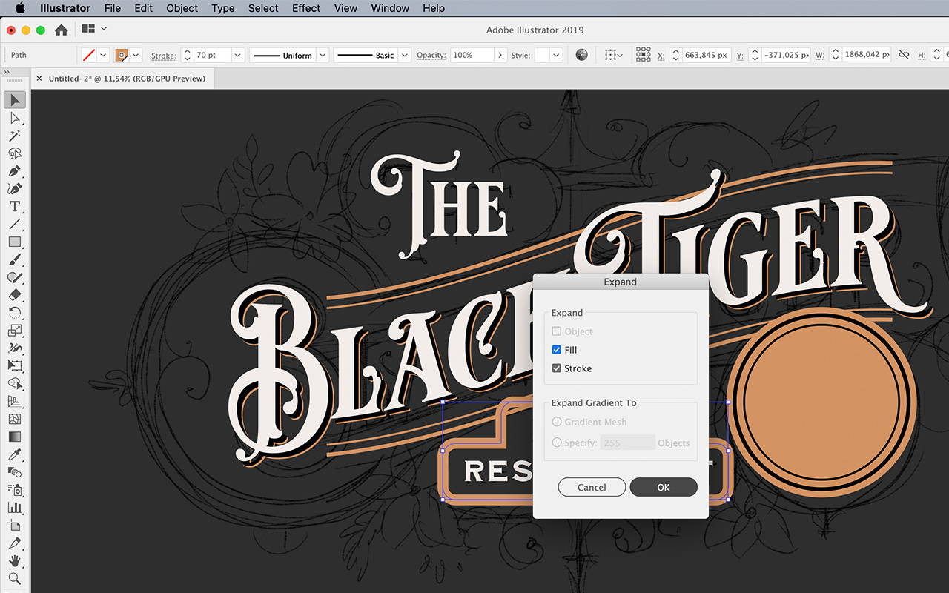This screenshot has height=593, width=949.
Task: Pick the Mesh tool
Action: 15,420
